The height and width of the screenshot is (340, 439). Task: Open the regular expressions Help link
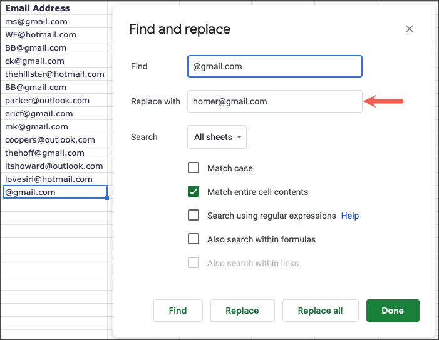pyautogui.click(x=350, y=216)
